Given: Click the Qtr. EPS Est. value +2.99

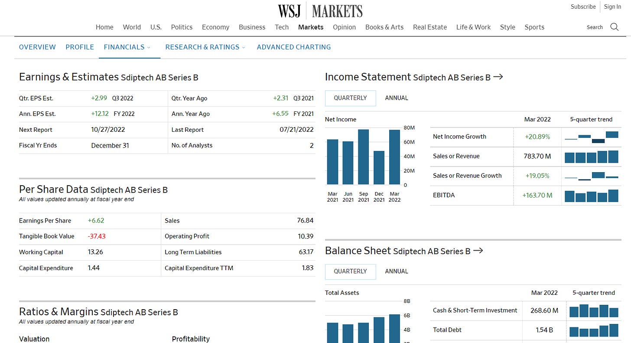Looking at the screenshot, I should (x=99, y=98).
